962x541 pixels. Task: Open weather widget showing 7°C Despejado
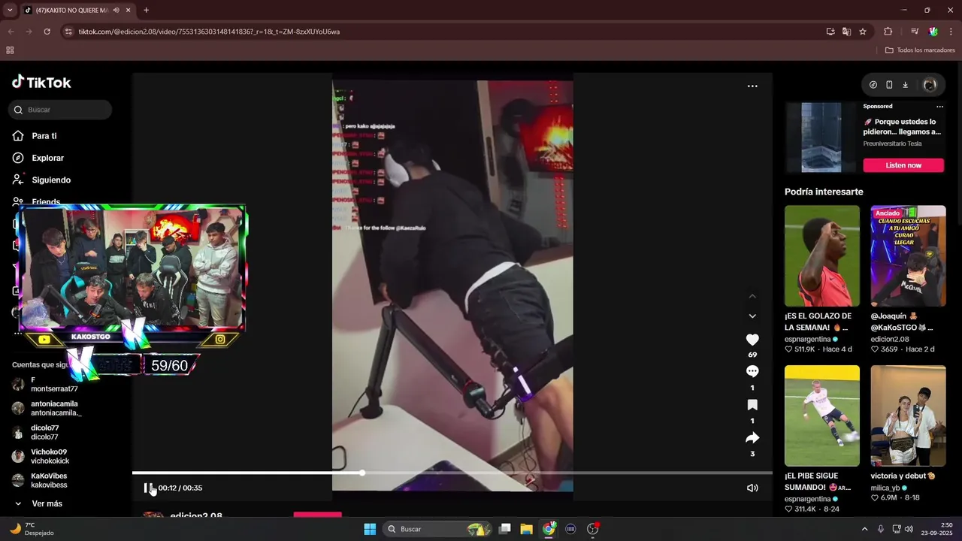[x=32, y=529]
